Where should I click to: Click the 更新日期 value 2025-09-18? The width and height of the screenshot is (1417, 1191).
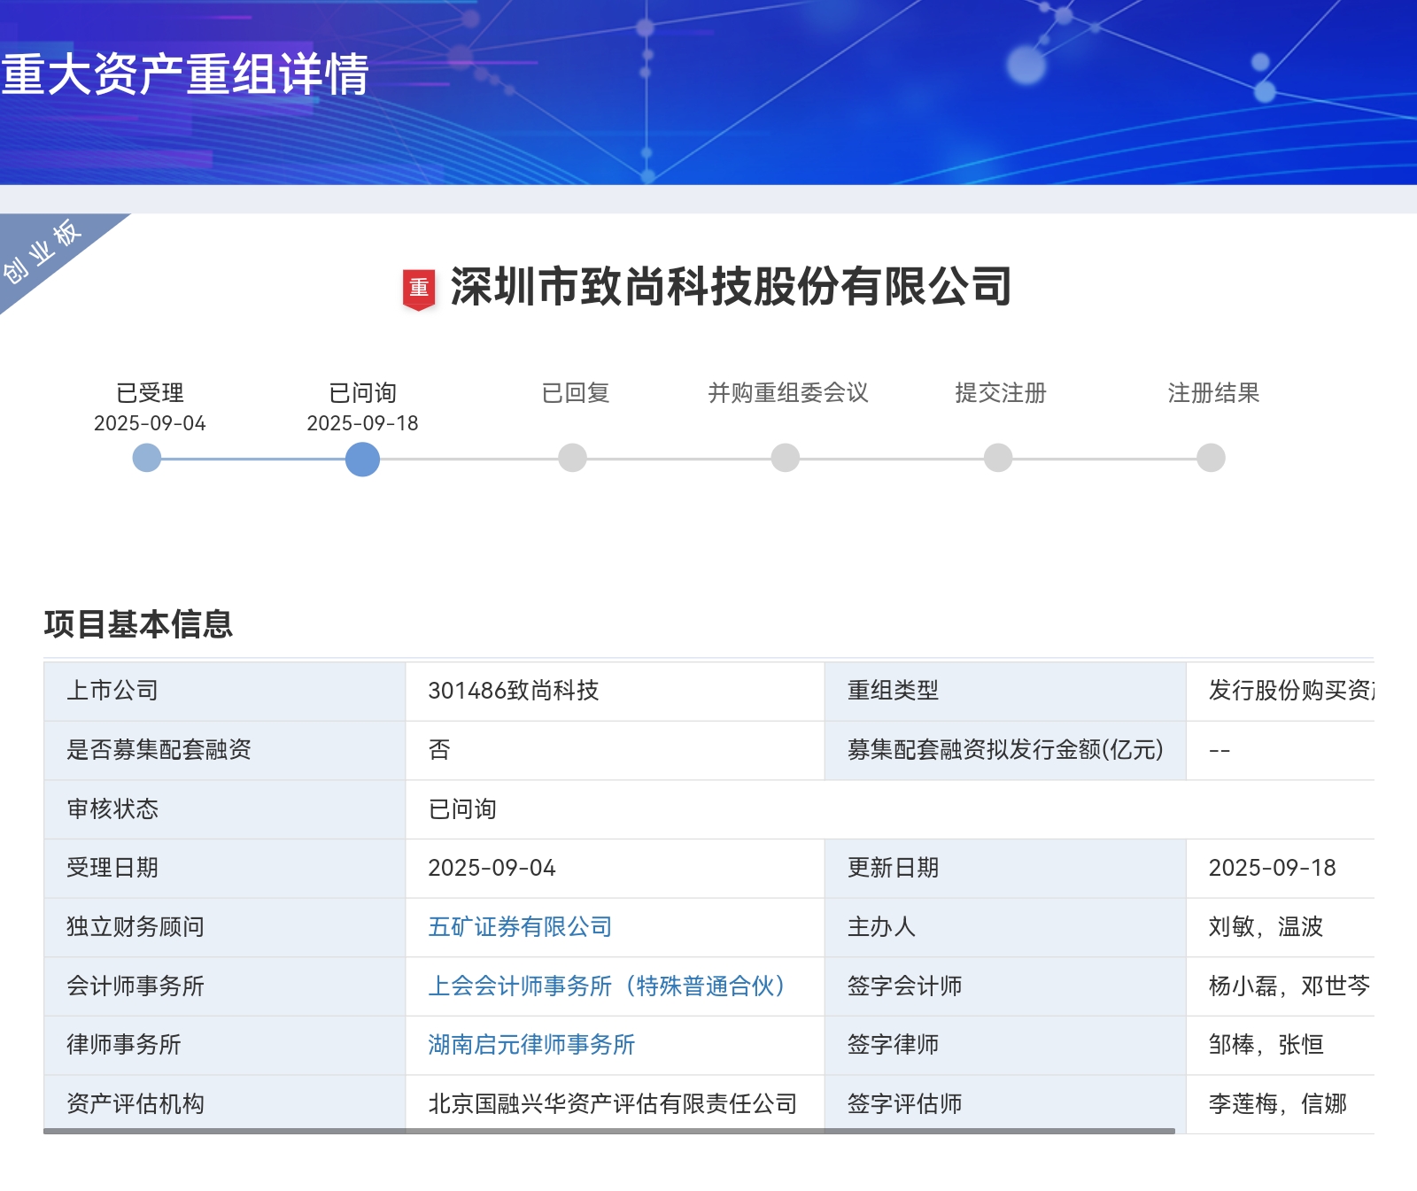tap(1272, 868)
